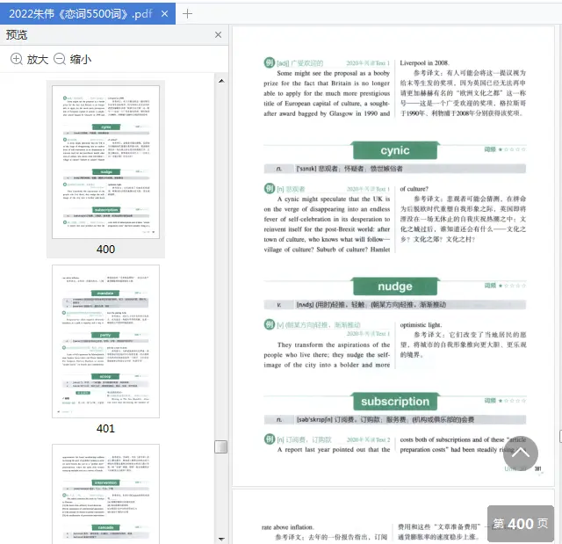
Task: Open a new tab with the plus icon
Action: [187, 14]
